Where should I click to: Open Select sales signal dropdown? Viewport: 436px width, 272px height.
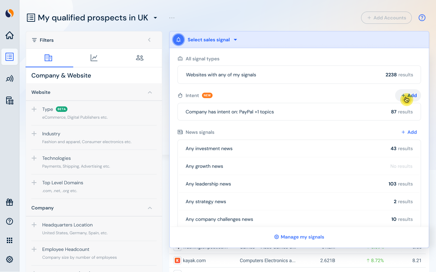click(x=212, y=40)
